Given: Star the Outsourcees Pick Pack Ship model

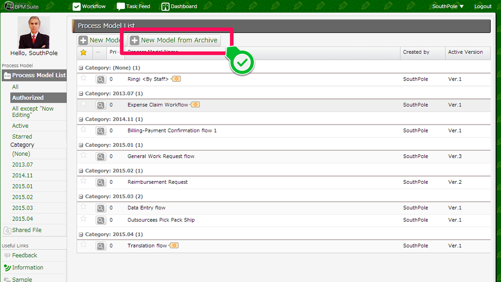Looking at the screenshot, I should (x=83, y=219).
